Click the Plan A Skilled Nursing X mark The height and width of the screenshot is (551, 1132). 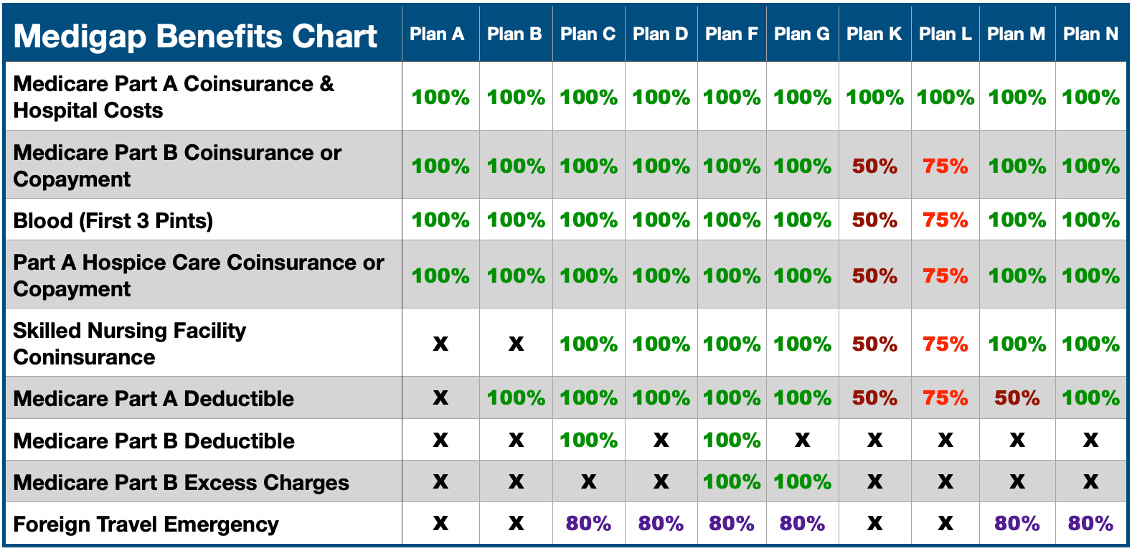[x=440, y=344]
